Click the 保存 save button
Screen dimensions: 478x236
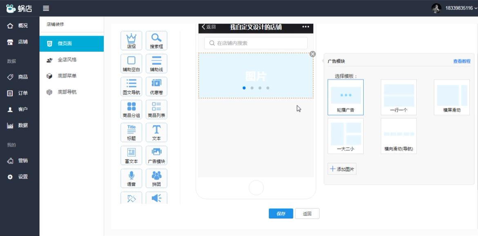280,213
